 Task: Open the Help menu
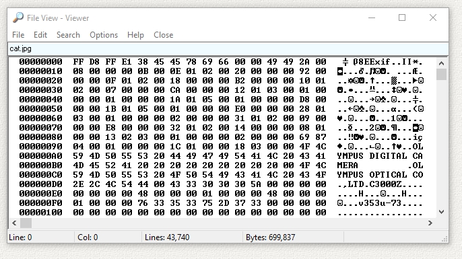coord(135,35)
